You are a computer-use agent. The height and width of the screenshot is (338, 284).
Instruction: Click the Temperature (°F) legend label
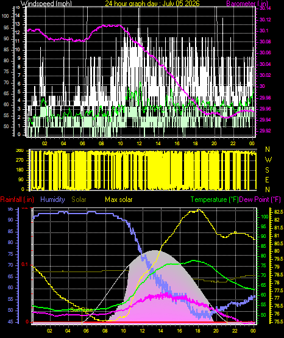tap(215, 200)
